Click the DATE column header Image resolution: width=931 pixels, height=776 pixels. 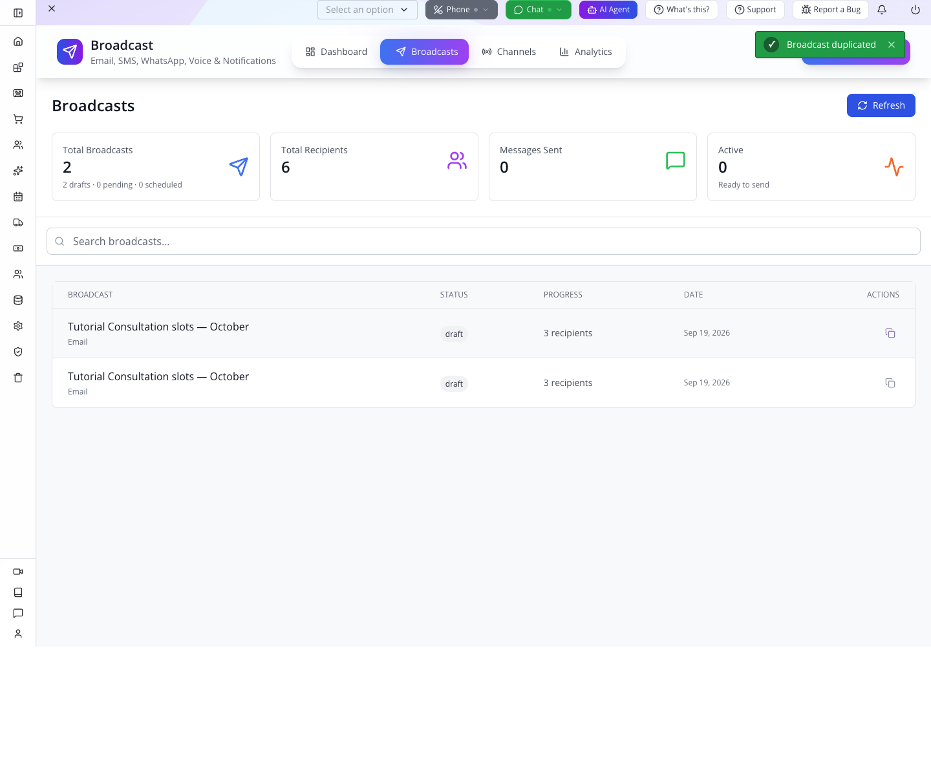coord(693,295)
